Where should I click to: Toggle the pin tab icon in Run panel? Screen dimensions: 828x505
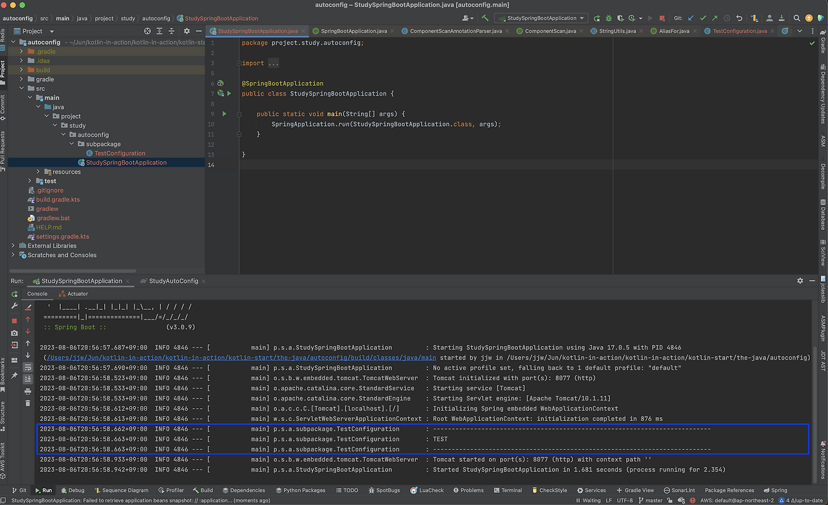[14, 375]
